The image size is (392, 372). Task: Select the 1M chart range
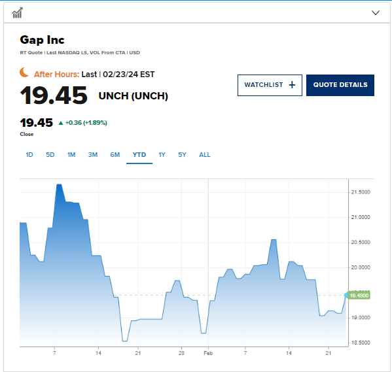point(71,155)
